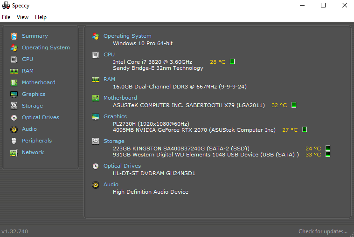
Task: Click the Operating System heading link in summary
Action: pyautogui.click(x=127, y=36)
